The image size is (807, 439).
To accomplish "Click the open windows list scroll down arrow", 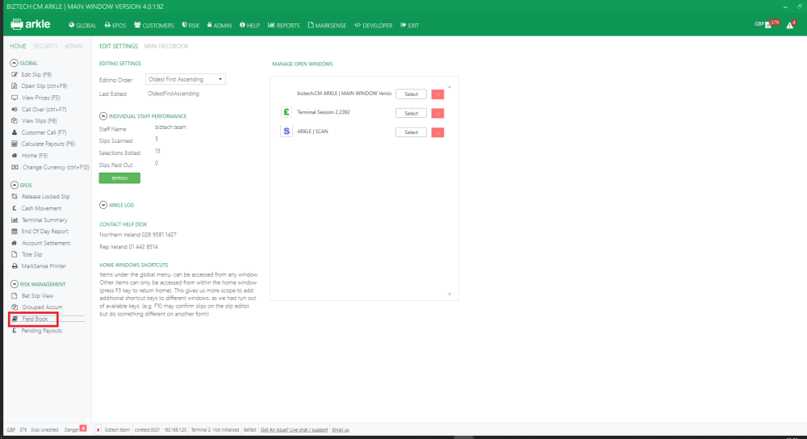I will 449,295.
